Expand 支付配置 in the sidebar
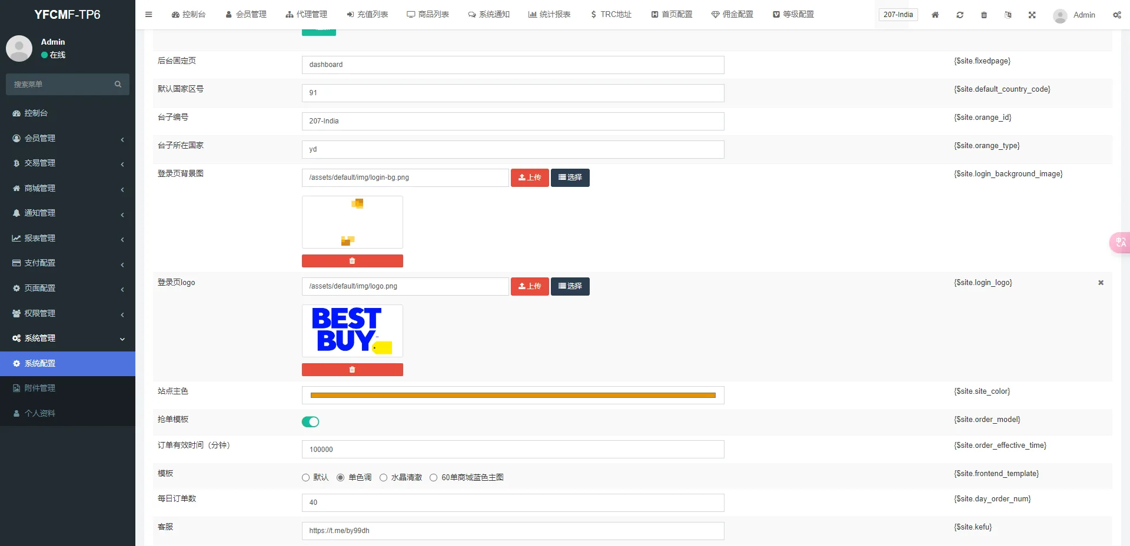Screen dimensions: 1130x546 [x=68, y=263]
